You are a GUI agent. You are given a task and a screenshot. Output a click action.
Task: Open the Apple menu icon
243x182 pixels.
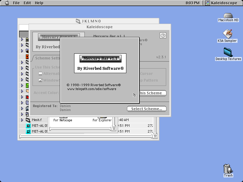click(7, 3)
